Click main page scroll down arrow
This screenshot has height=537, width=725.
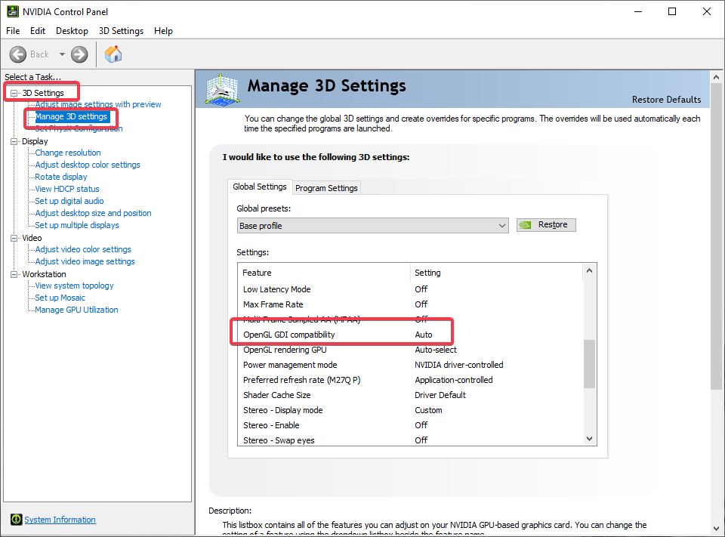click(716, 528)
